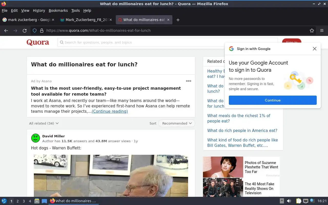The image size is (328, 205).
Task: Switch to the mark zuckerberg Google tab
Action: coord(28,20)
